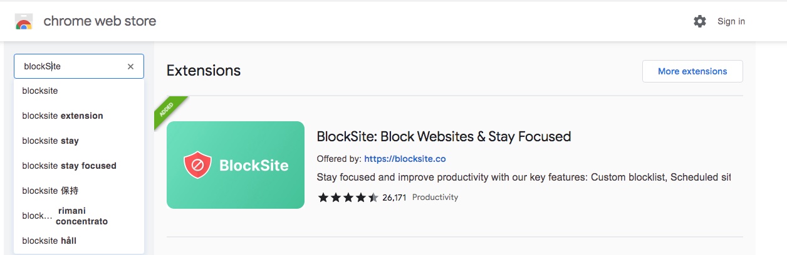Open the https://blocksite.co link

click(x=405, y=159)
